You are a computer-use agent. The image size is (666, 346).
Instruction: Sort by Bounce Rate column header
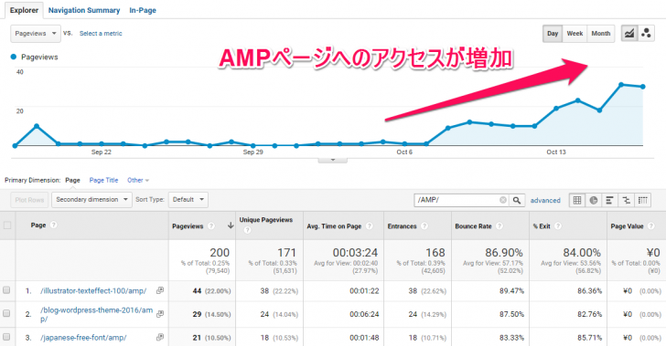pos(473,226)
